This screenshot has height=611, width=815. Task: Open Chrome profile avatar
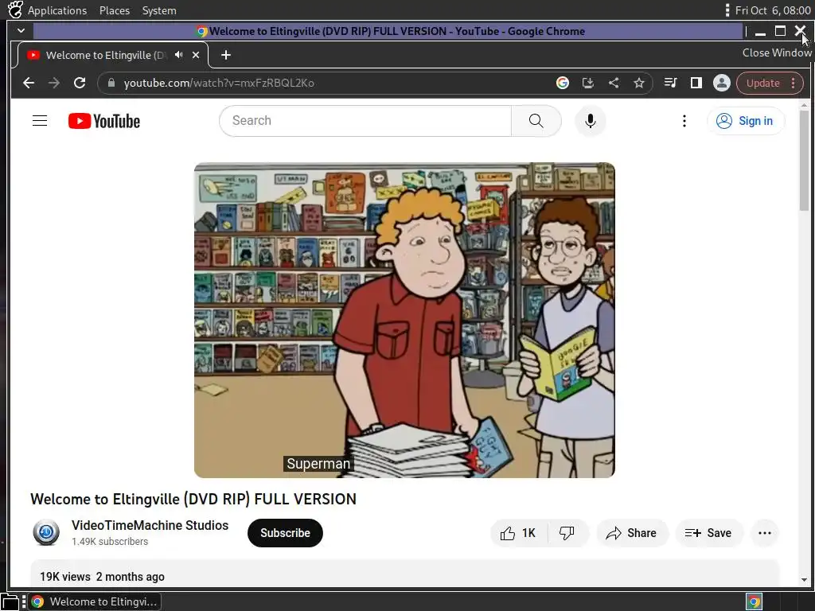[x=721, y=83]
